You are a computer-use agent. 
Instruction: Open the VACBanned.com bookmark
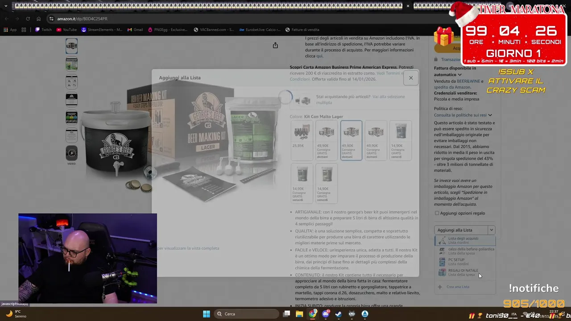(x=214, y=30)
